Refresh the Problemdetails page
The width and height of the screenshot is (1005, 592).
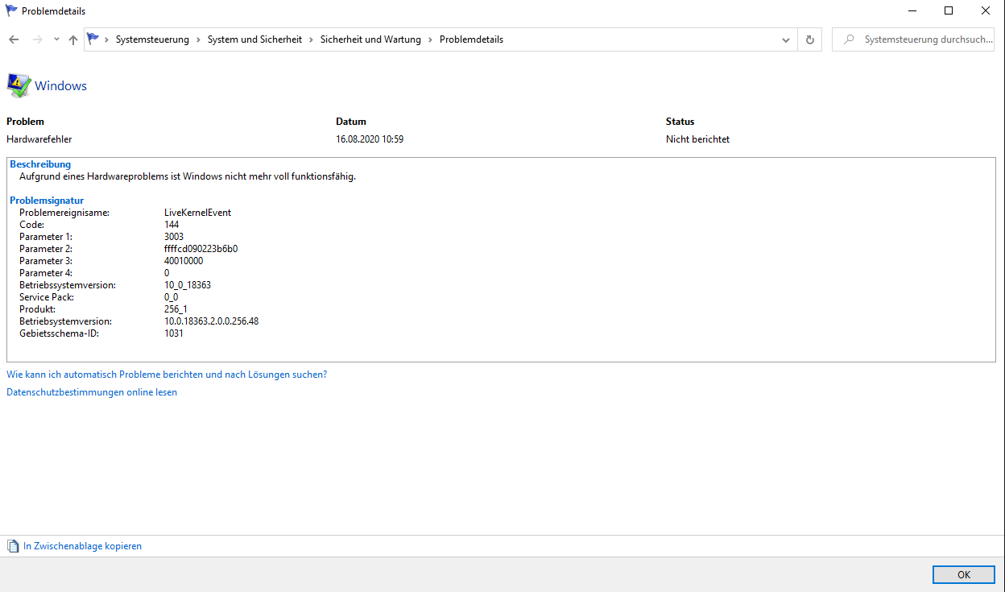[x=809, y=39]
